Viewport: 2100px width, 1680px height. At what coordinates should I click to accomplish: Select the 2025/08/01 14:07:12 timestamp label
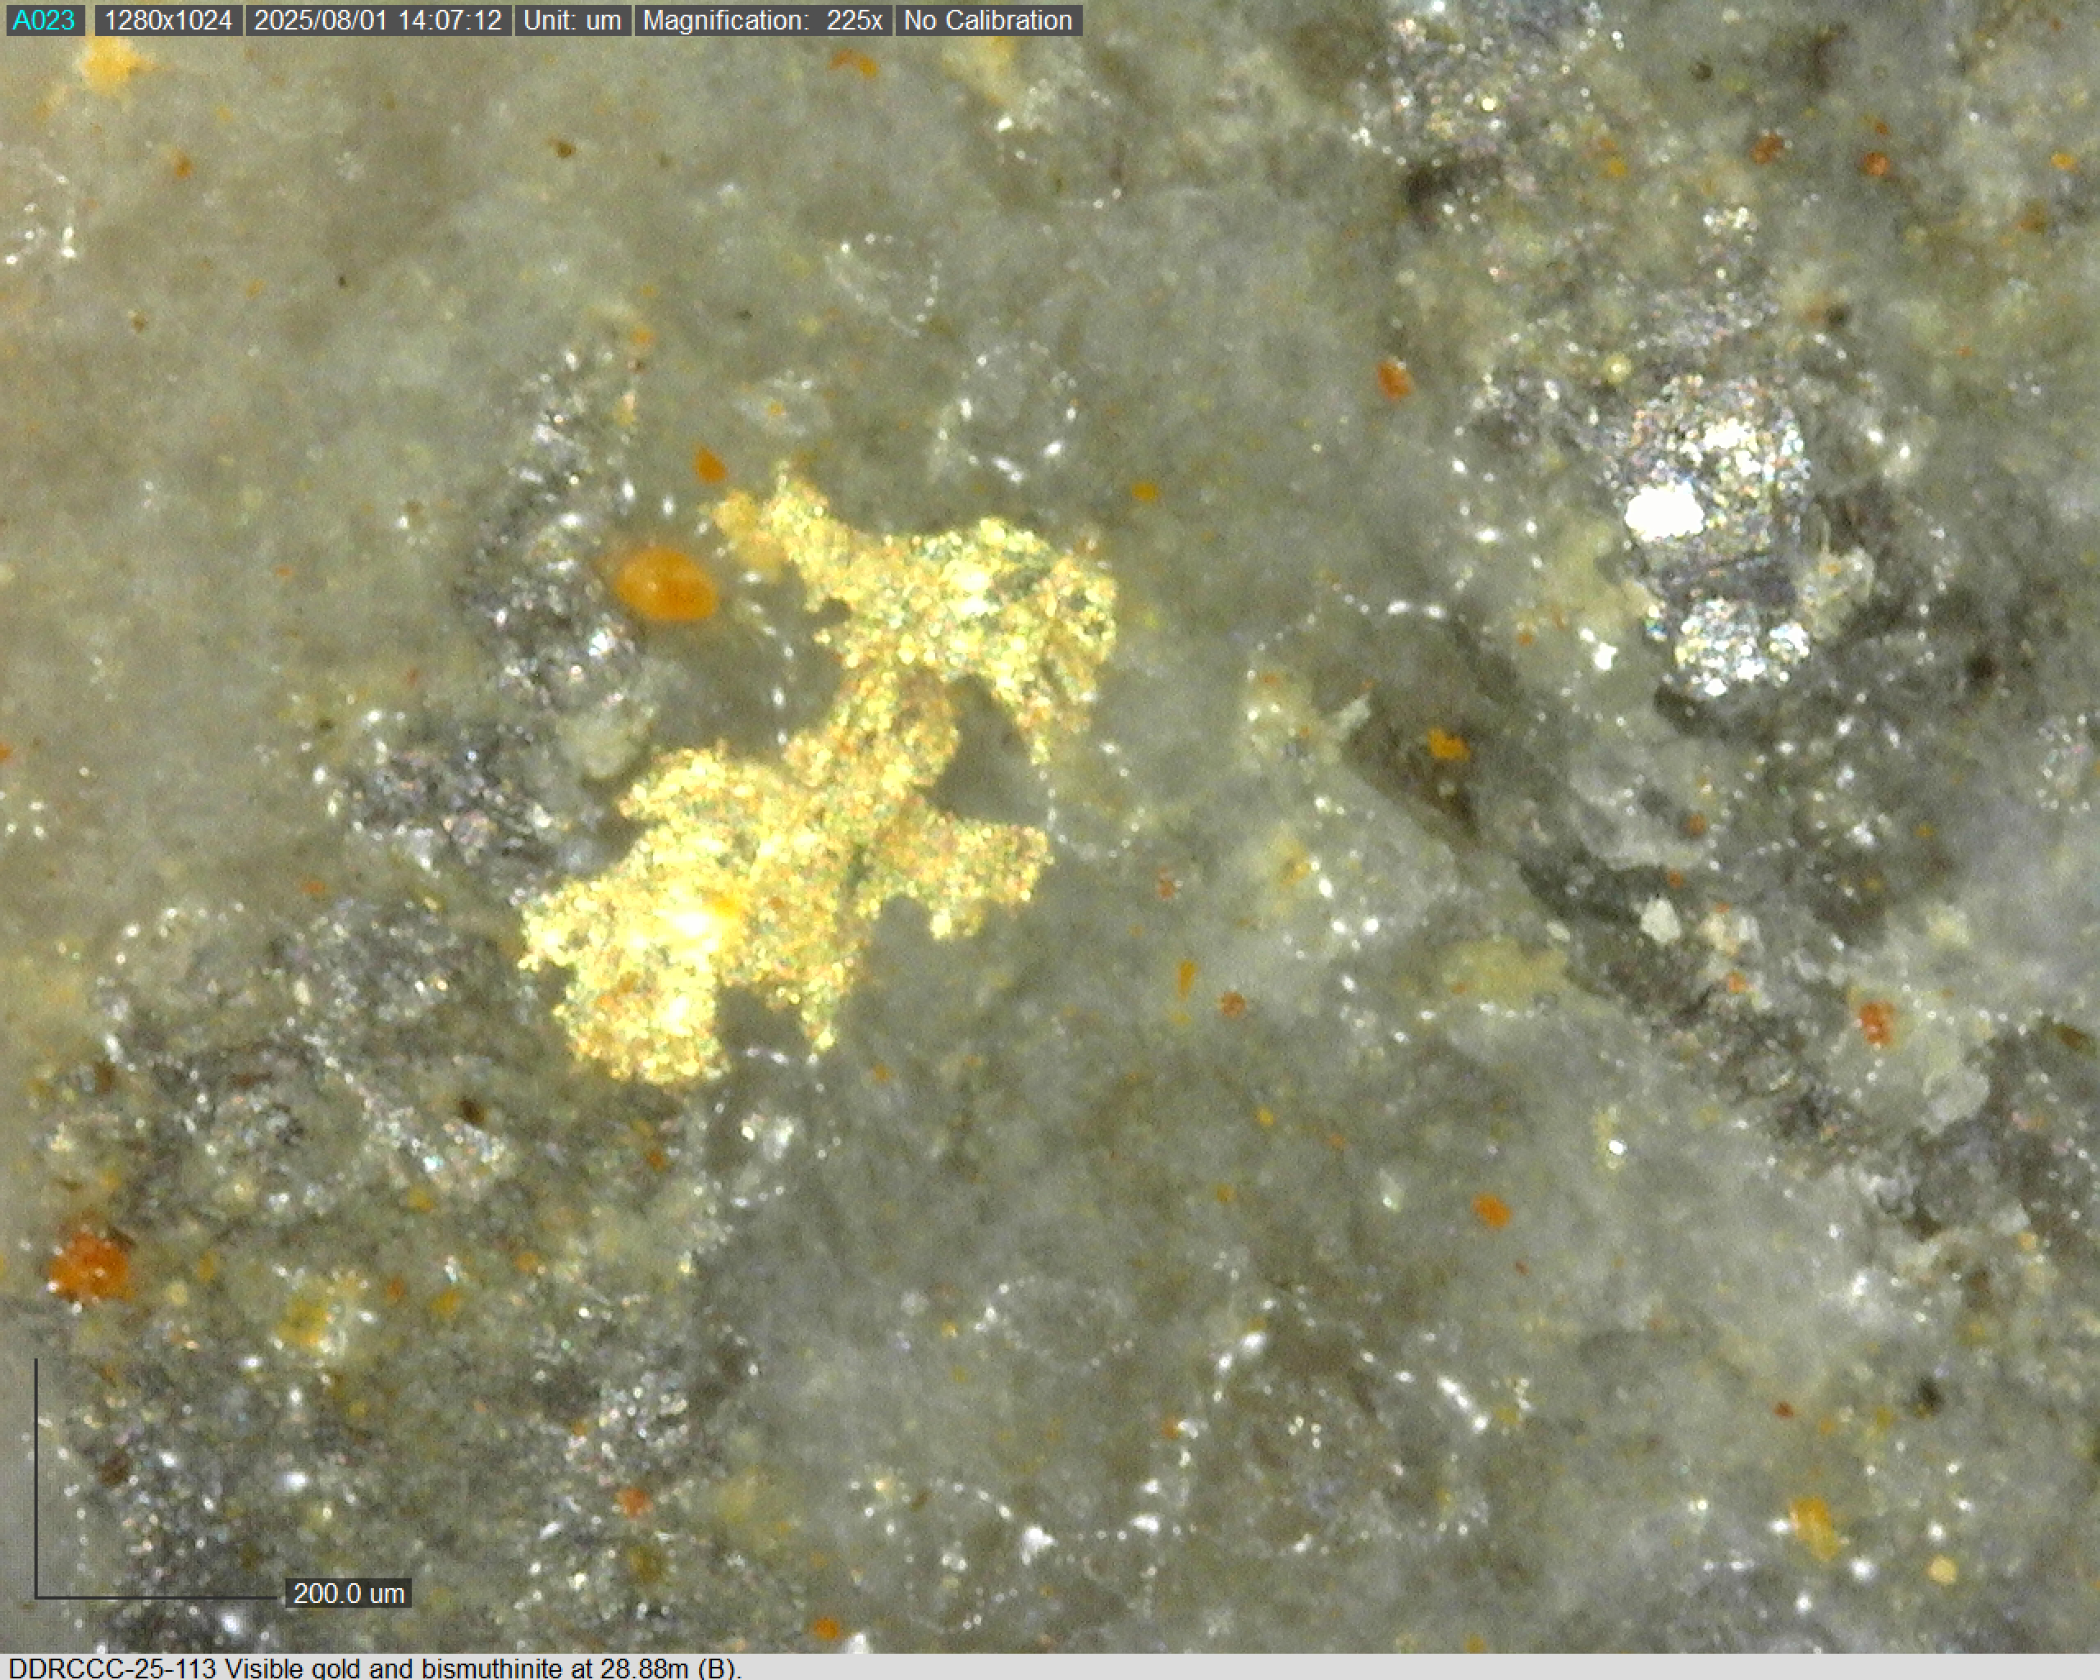[x=378, y=21]
